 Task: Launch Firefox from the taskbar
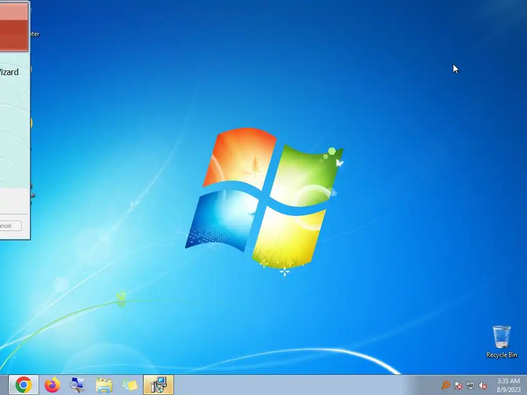click(52, 385)
